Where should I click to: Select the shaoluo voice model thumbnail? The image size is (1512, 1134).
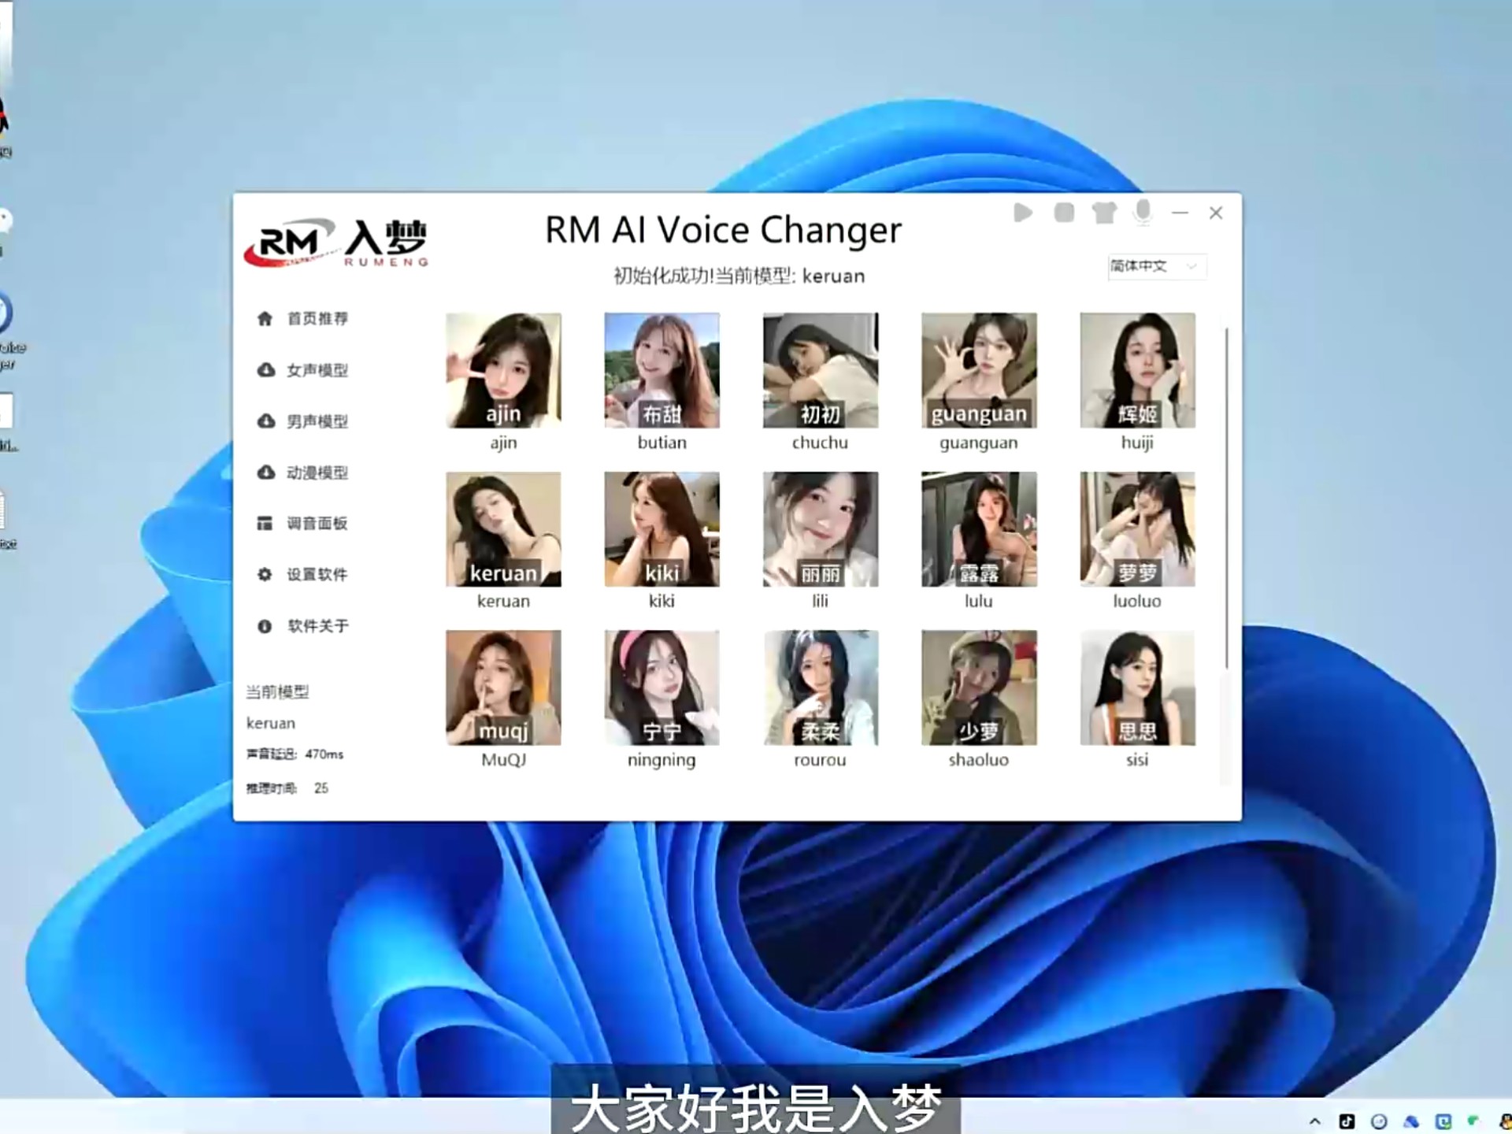[979, 687]
